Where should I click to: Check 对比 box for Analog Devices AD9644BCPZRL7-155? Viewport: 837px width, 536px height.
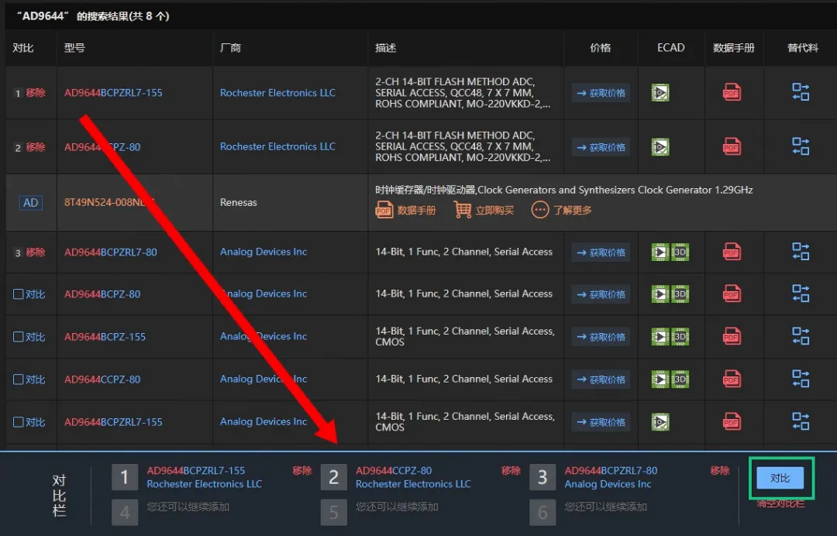point(18,422)
